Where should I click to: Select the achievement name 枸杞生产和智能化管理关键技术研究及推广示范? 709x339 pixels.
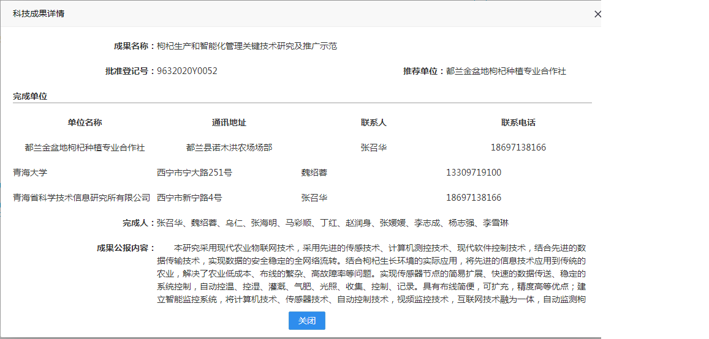247,46
